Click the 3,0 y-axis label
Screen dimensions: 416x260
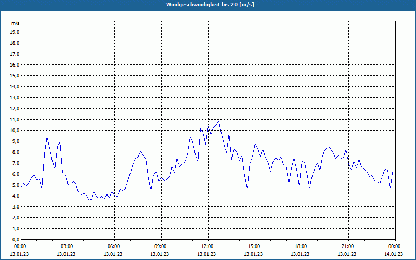tap(16, 206)
